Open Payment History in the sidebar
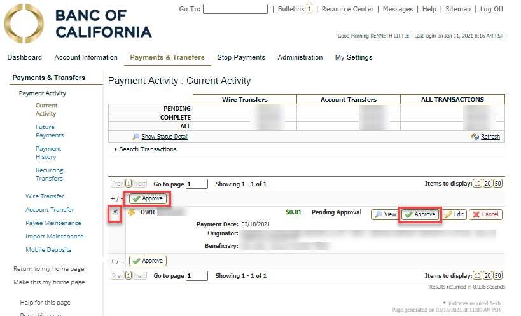Screen dimensions: 521x316 pyautogui.click(x=48, y=153)
